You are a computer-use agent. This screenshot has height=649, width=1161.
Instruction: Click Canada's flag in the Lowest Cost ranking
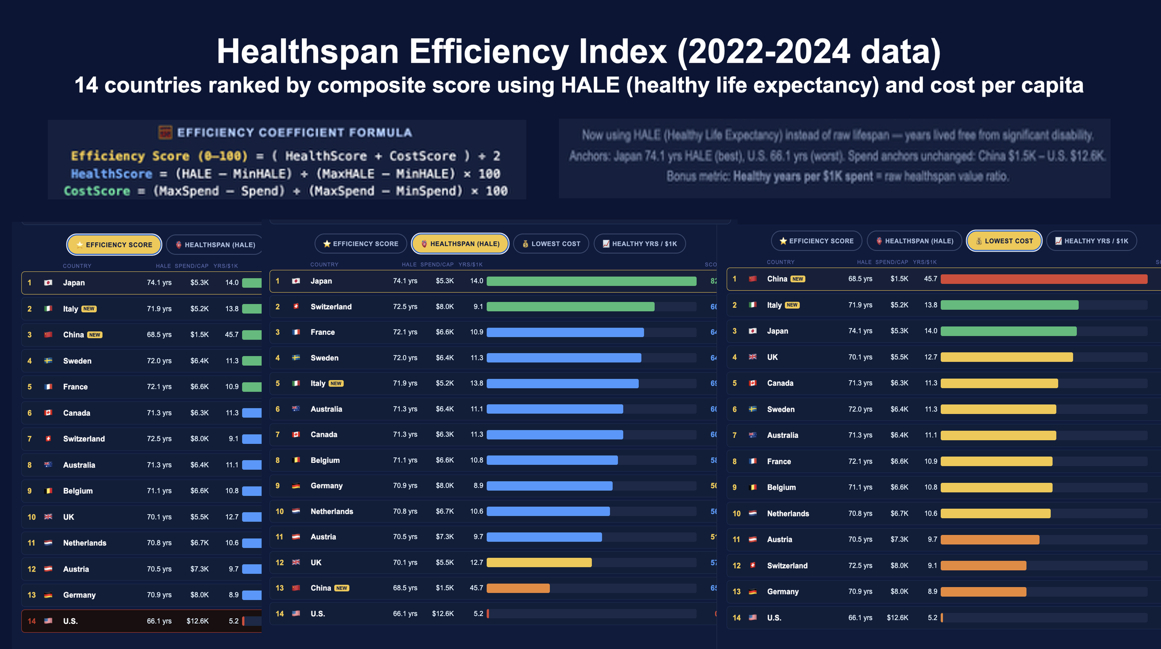coord(753,383)
